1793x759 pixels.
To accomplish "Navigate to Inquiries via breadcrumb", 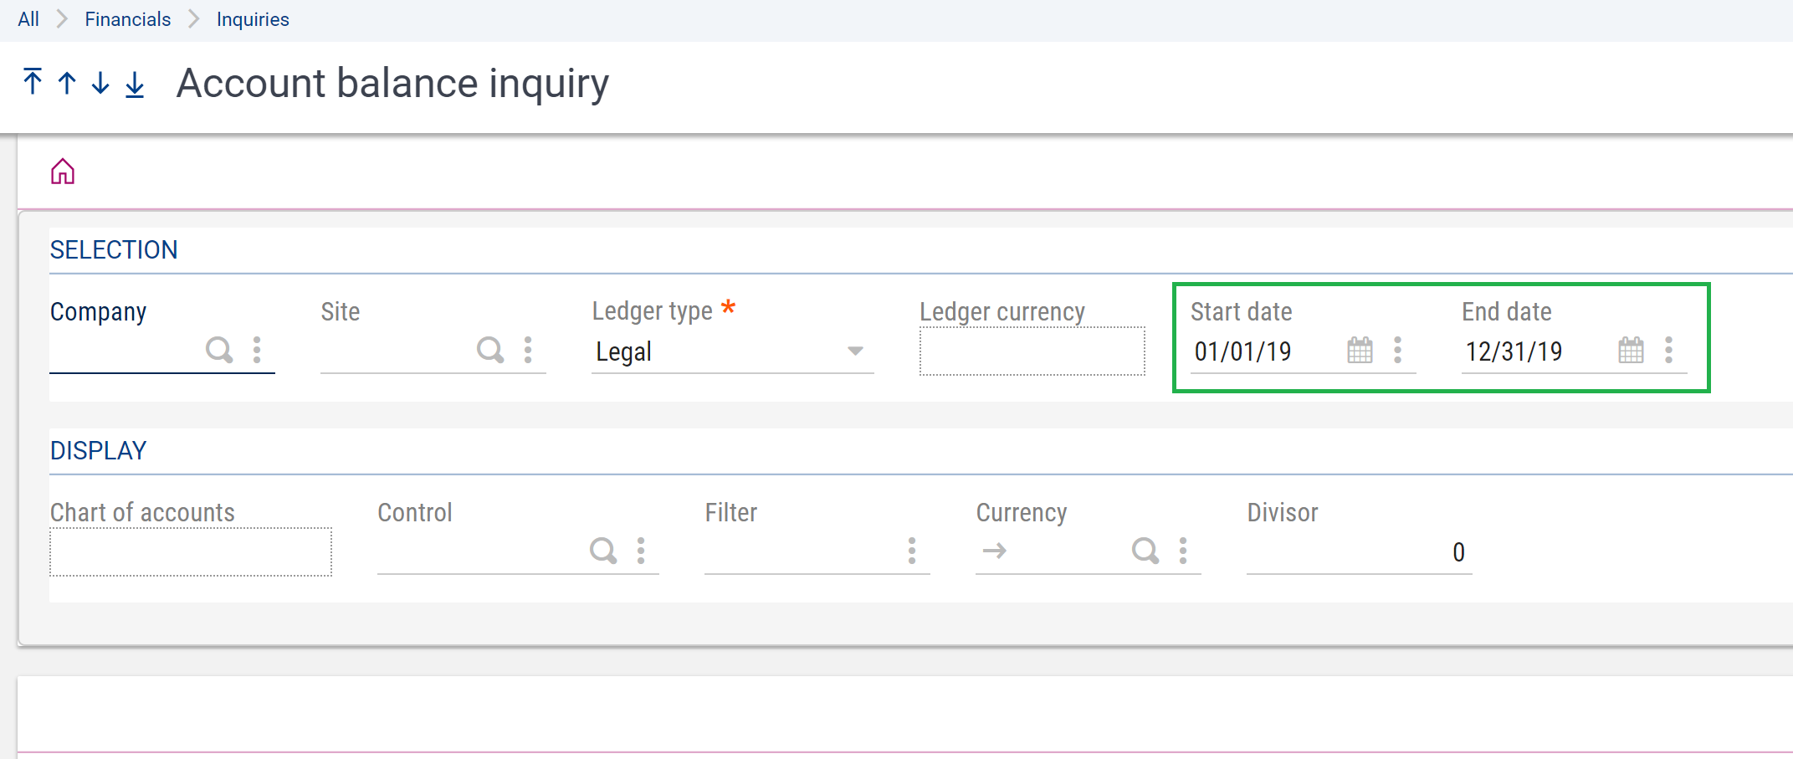I will click(x=253, y=18).
